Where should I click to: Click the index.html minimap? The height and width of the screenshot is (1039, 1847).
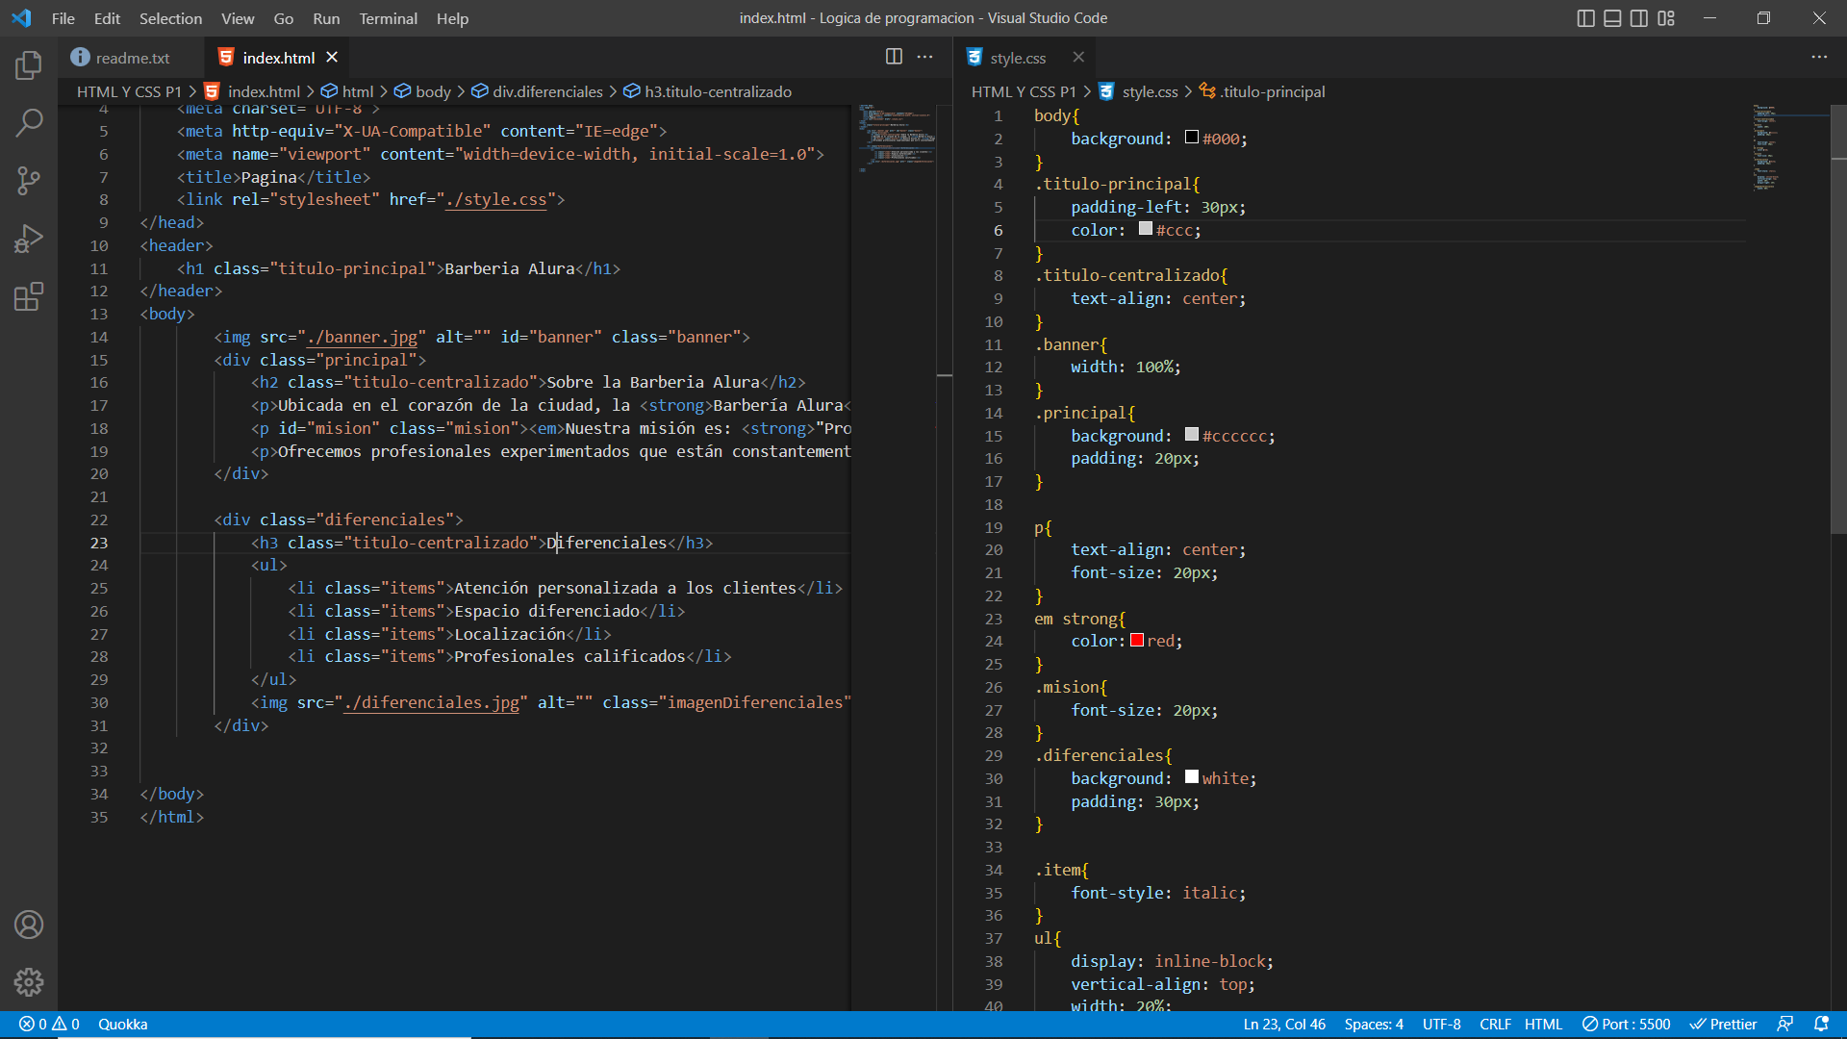pyautogui.click(x=897, y=139)
